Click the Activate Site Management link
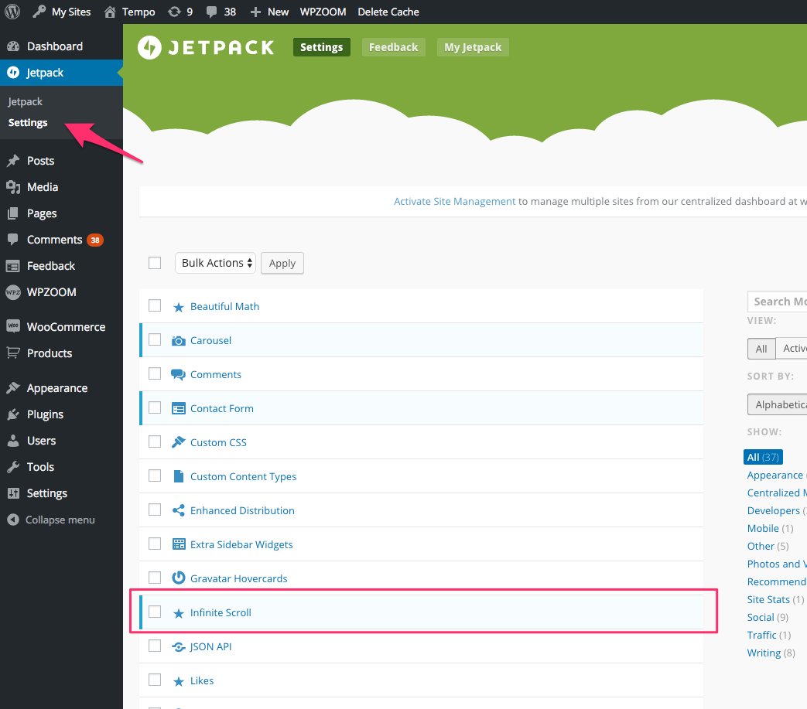 [x=454, y=201]
